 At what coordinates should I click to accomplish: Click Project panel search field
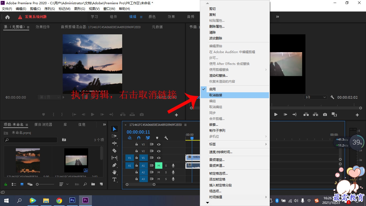31,140
